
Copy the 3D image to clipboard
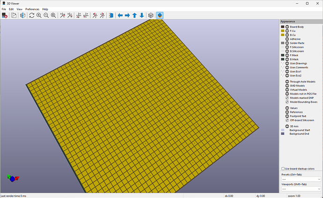[x=14, y=15]
